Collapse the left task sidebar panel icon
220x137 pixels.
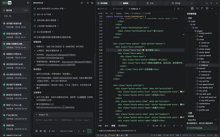click(x=28, y=3)
